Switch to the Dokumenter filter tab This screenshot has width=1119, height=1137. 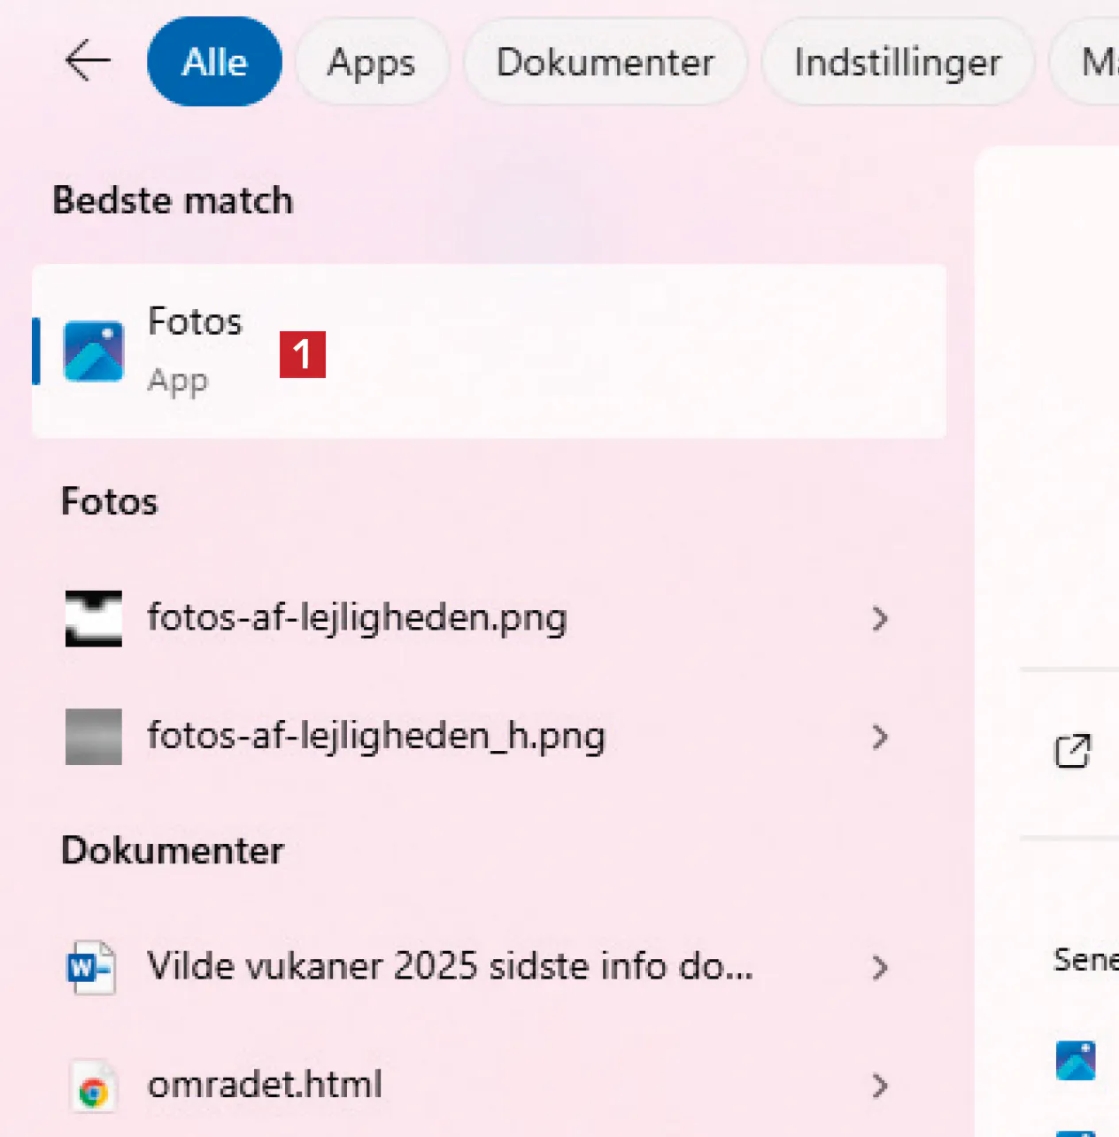[x=606, y=62]
